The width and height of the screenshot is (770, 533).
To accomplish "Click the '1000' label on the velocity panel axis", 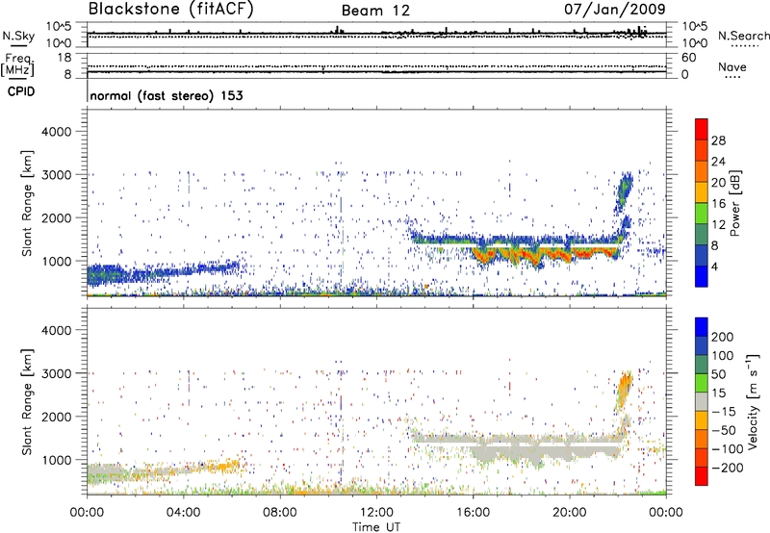I will (56, 460).
